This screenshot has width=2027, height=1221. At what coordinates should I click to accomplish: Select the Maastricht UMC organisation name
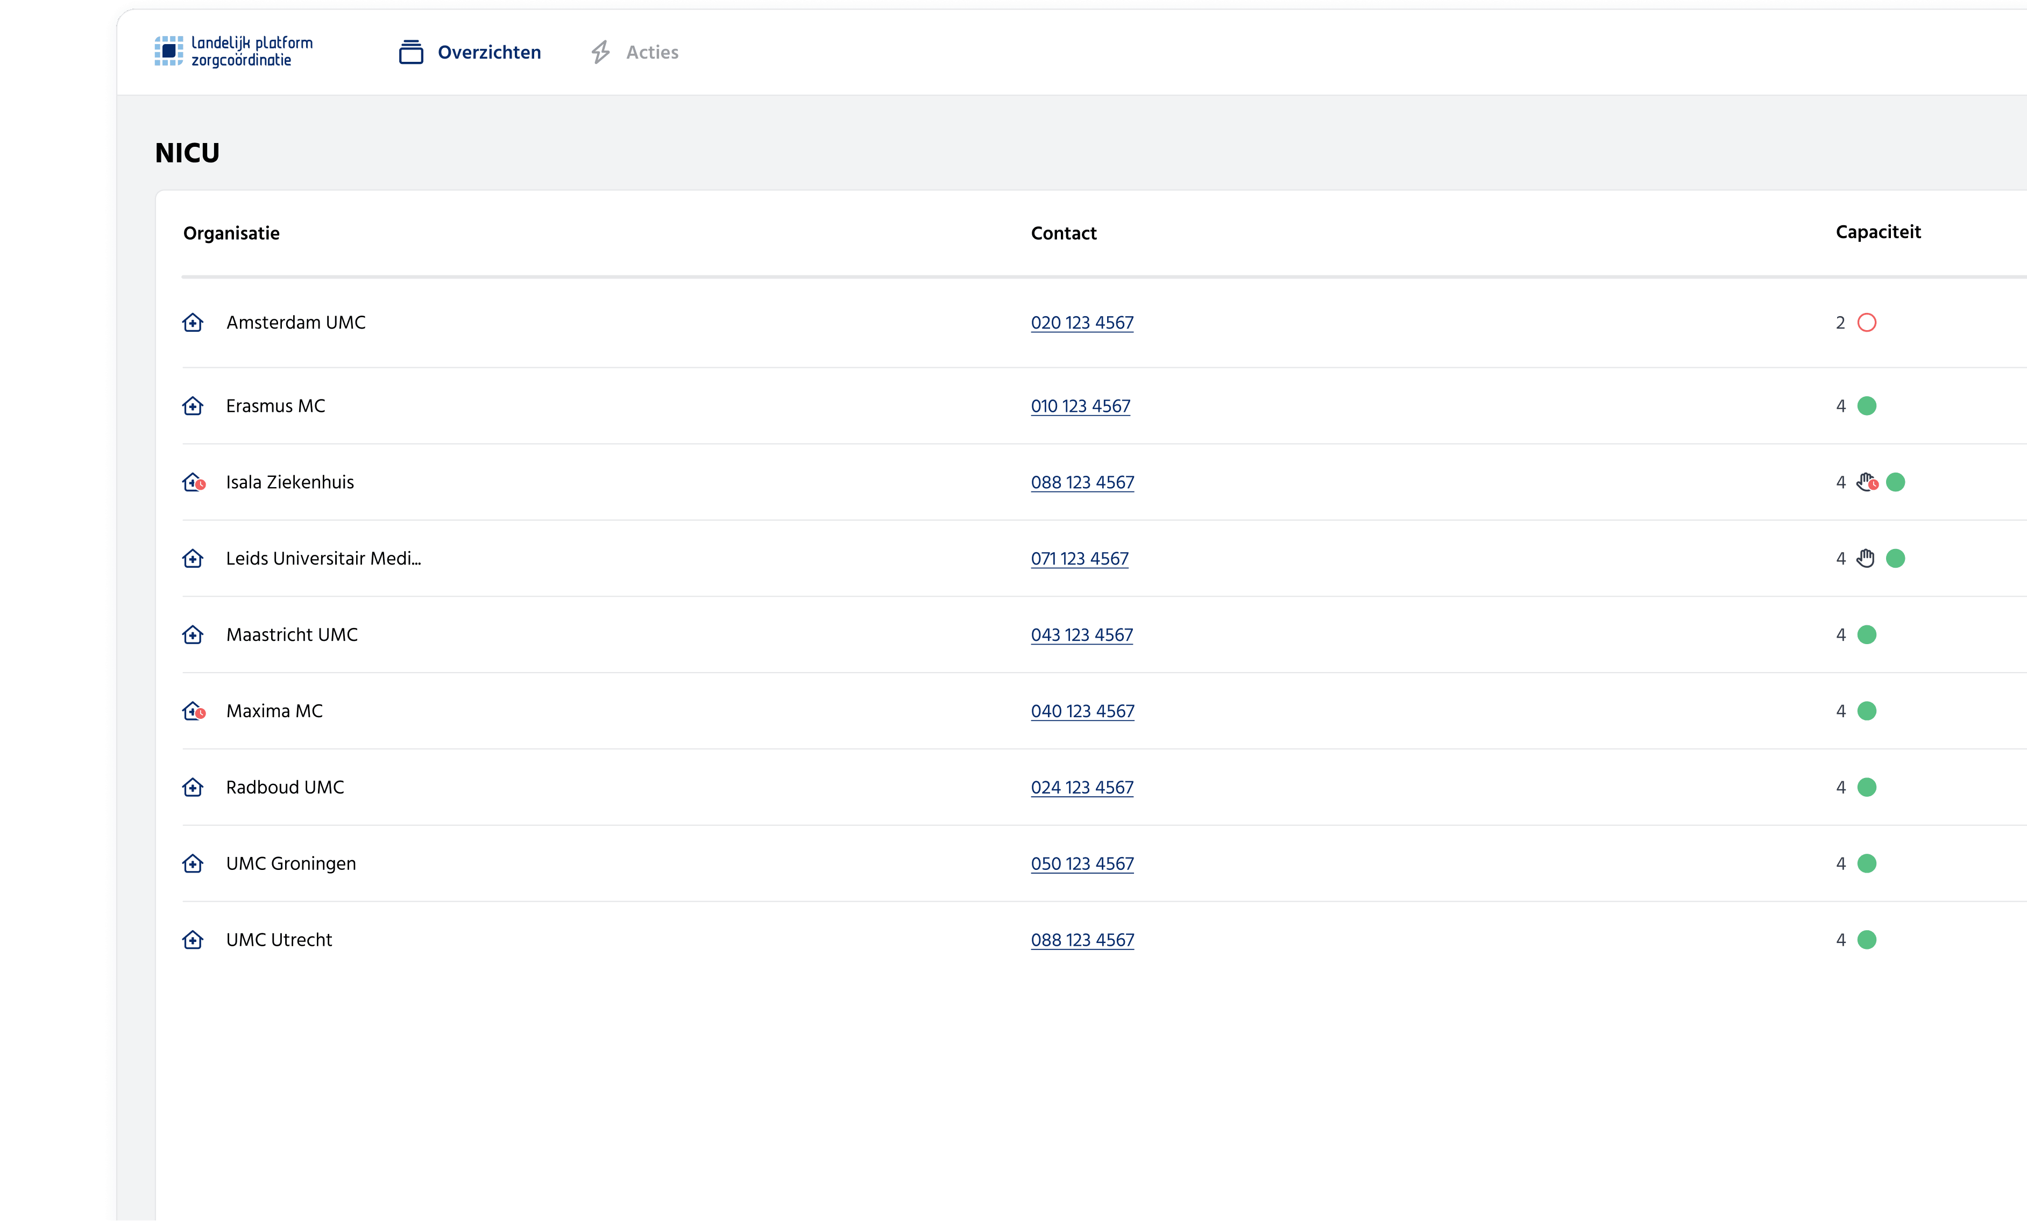(291, 635)
